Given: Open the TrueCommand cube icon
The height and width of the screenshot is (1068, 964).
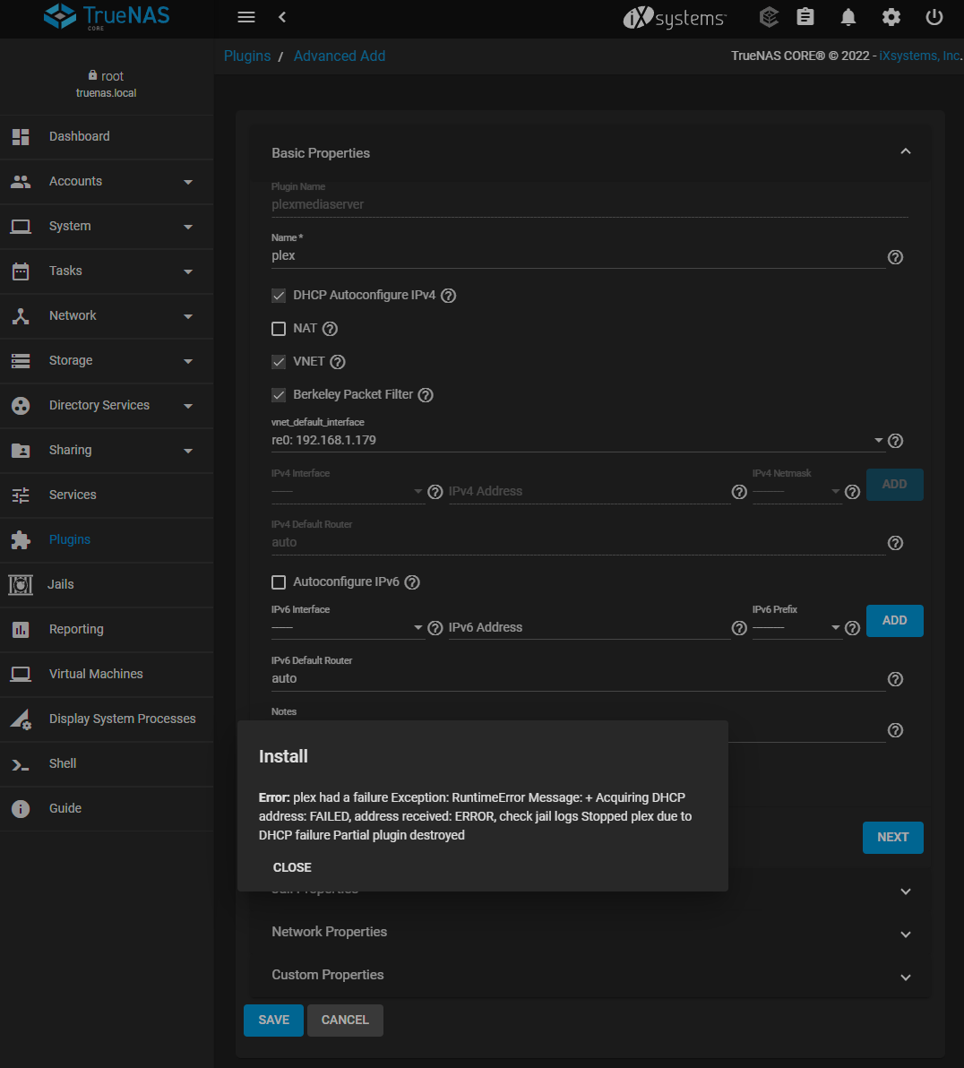Looking at the screenshot, I should pos(769,17).
